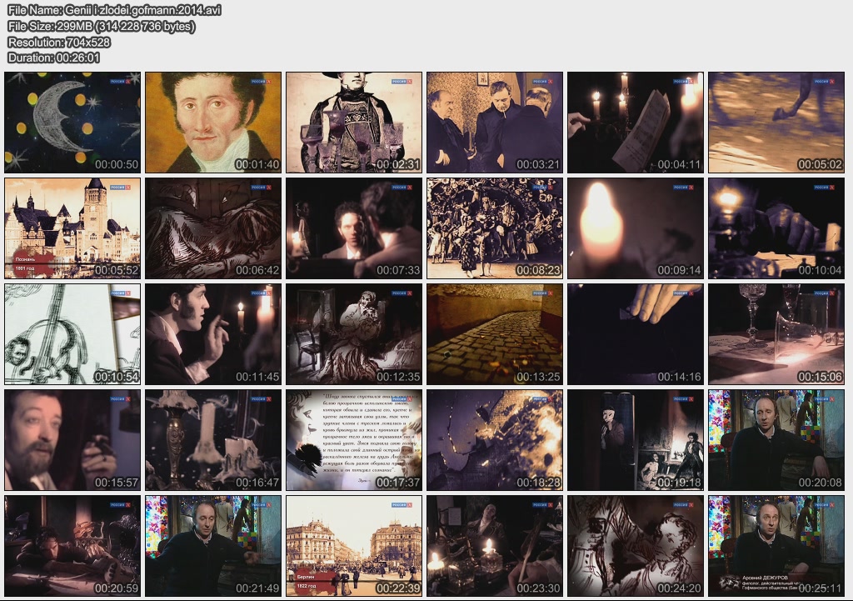Screen dimensions: 853x601
Task: Open the Poznań castle thumbnail at 00:05:52
Action: pos(72,228)
